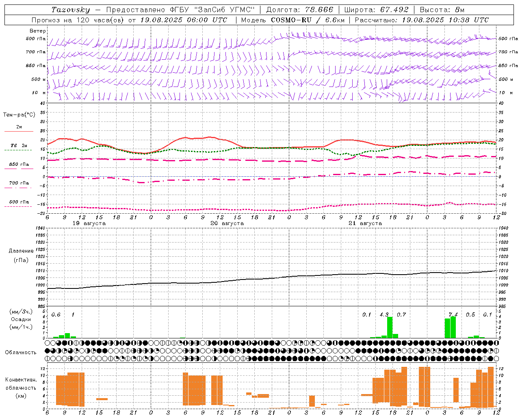Click the "Td 2м" dew point legend entry
Viewport: 520px width, 416px height.
click(19, 145)
